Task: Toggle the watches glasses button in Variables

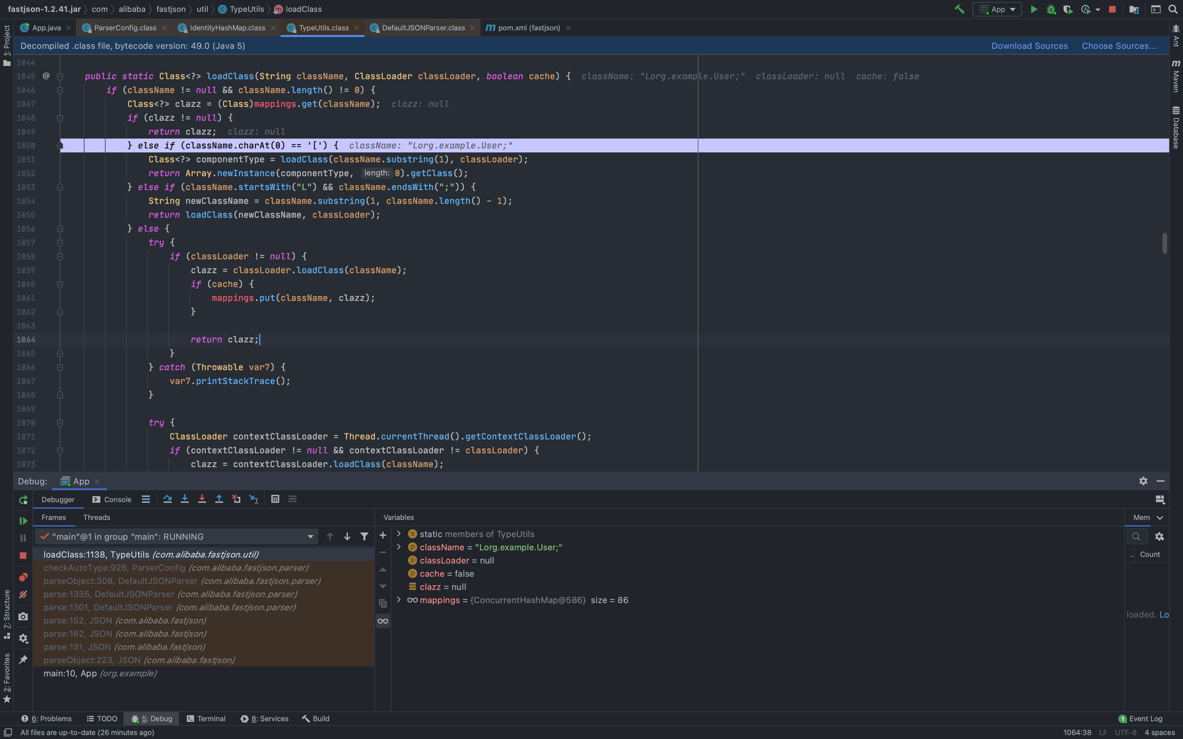Action: point(383,621)
